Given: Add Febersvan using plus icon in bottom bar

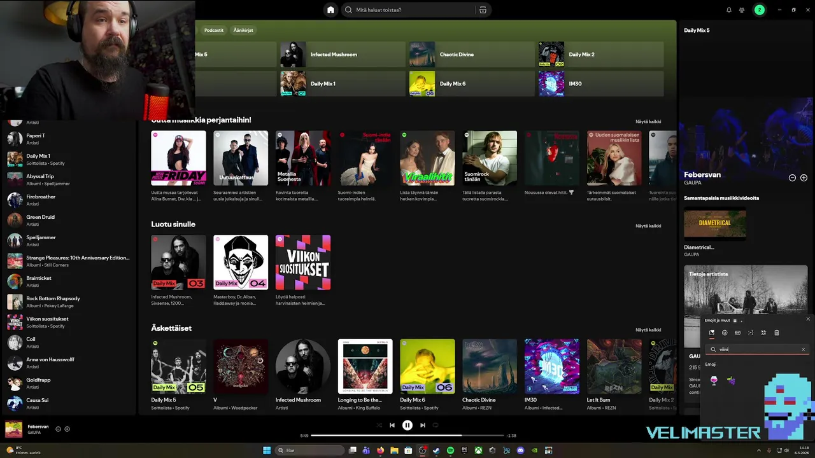Looking at the screenshot, I should (x=67, y=429).
